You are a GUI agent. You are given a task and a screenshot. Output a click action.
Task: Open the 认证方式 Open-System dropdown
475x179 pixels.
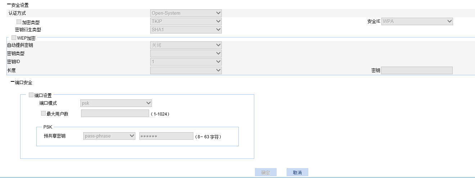point(186,13)
